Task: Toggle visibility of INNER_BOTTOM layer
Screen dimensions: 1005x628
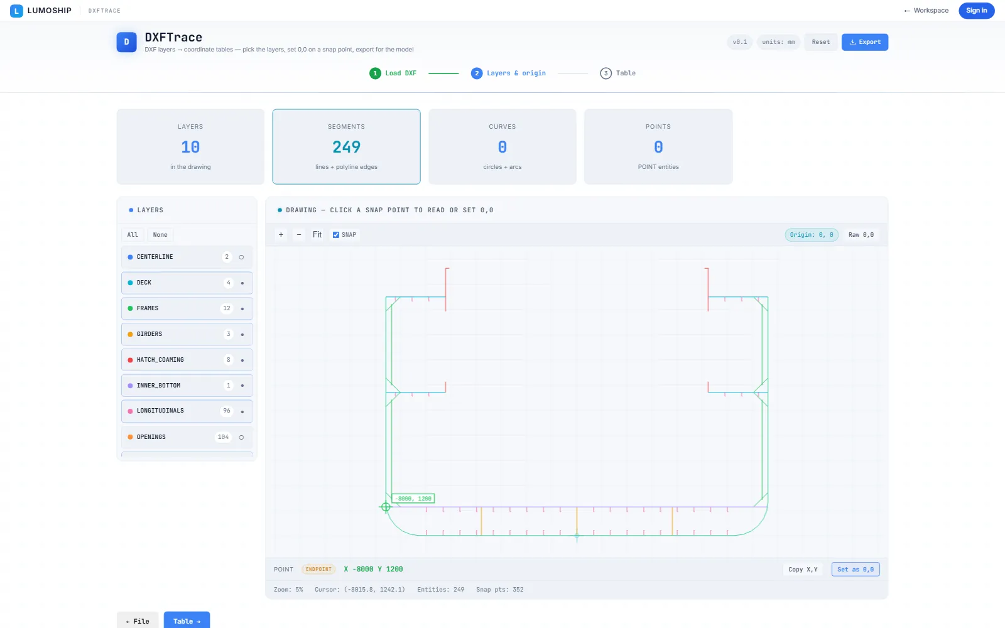Action: (x=242, y=386)
